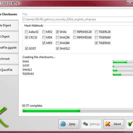Open the Checksums sidebar tab

point(9,14)
